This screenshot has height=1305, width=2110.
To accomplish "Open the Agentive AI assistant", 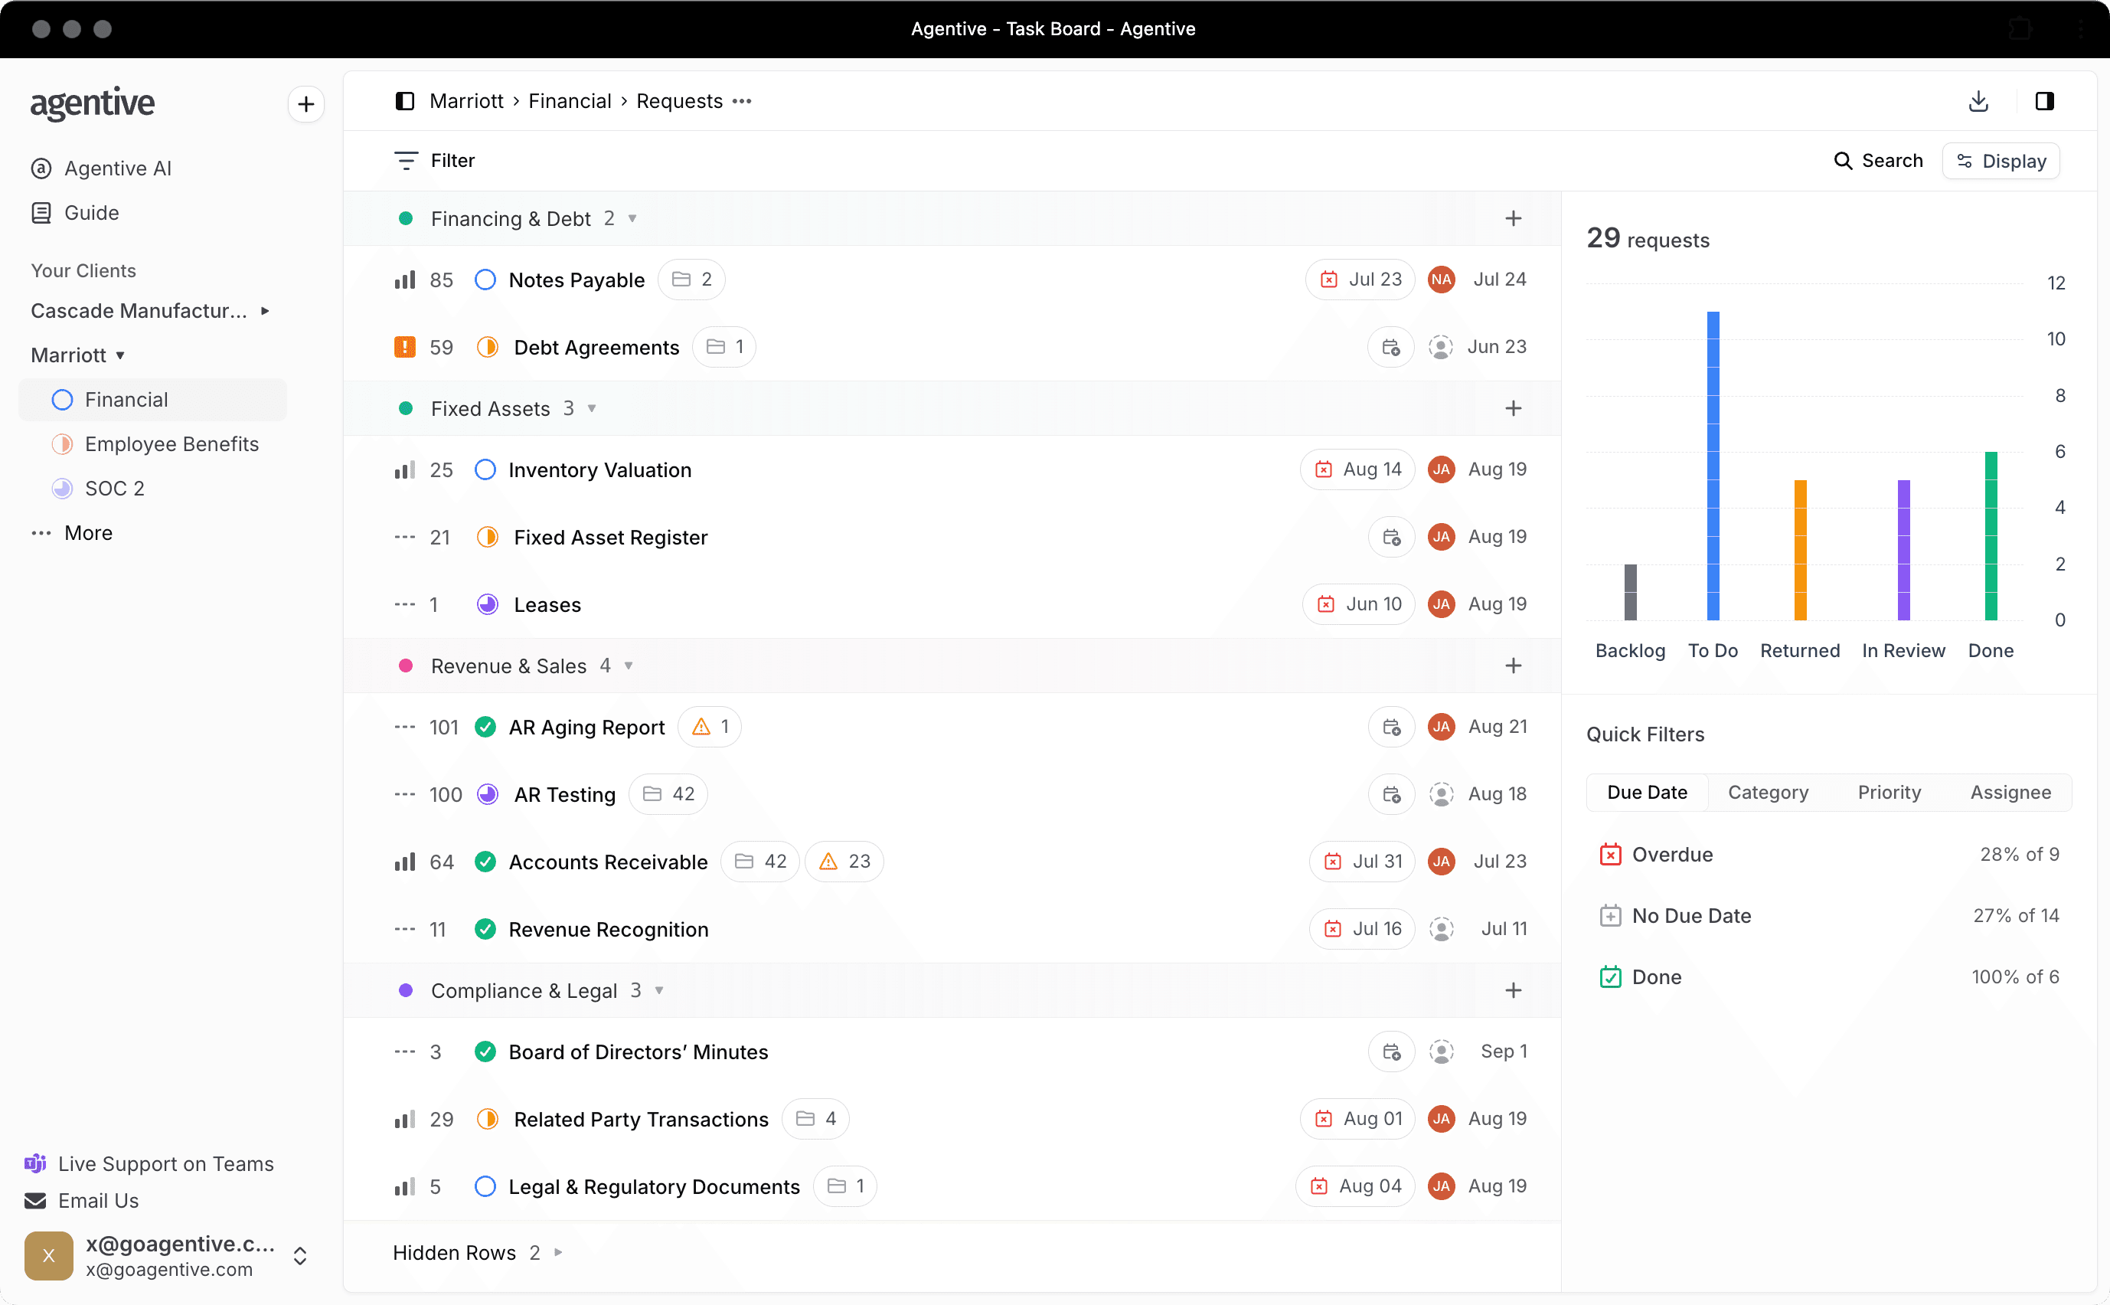I will click(117, 168).
